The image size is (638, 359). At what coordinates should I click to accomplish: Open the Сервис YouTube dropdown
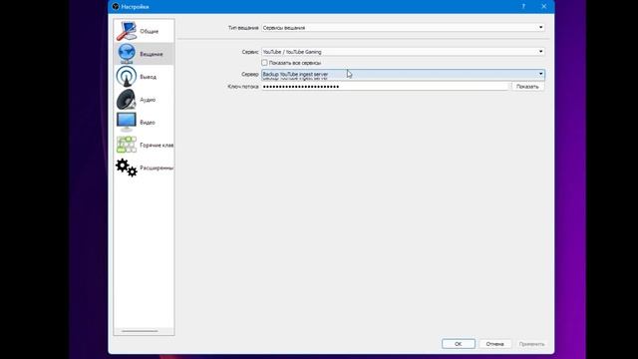(x=403, y=52)
